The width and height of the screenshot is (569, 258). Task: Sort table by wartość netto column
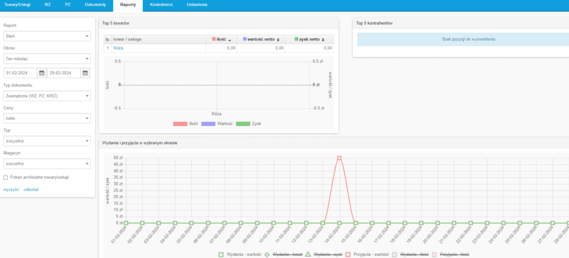point(261,39)
